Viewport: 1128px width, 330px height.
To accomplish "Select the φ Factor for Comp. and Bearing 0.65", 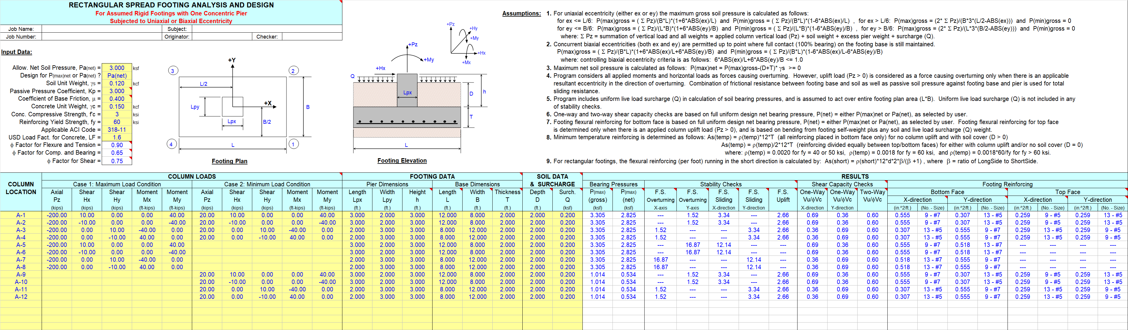I will [x=117, y=153].
